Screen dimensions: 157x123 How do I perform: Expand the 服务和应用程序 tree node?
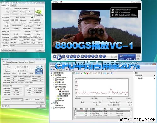pos(52,108)
